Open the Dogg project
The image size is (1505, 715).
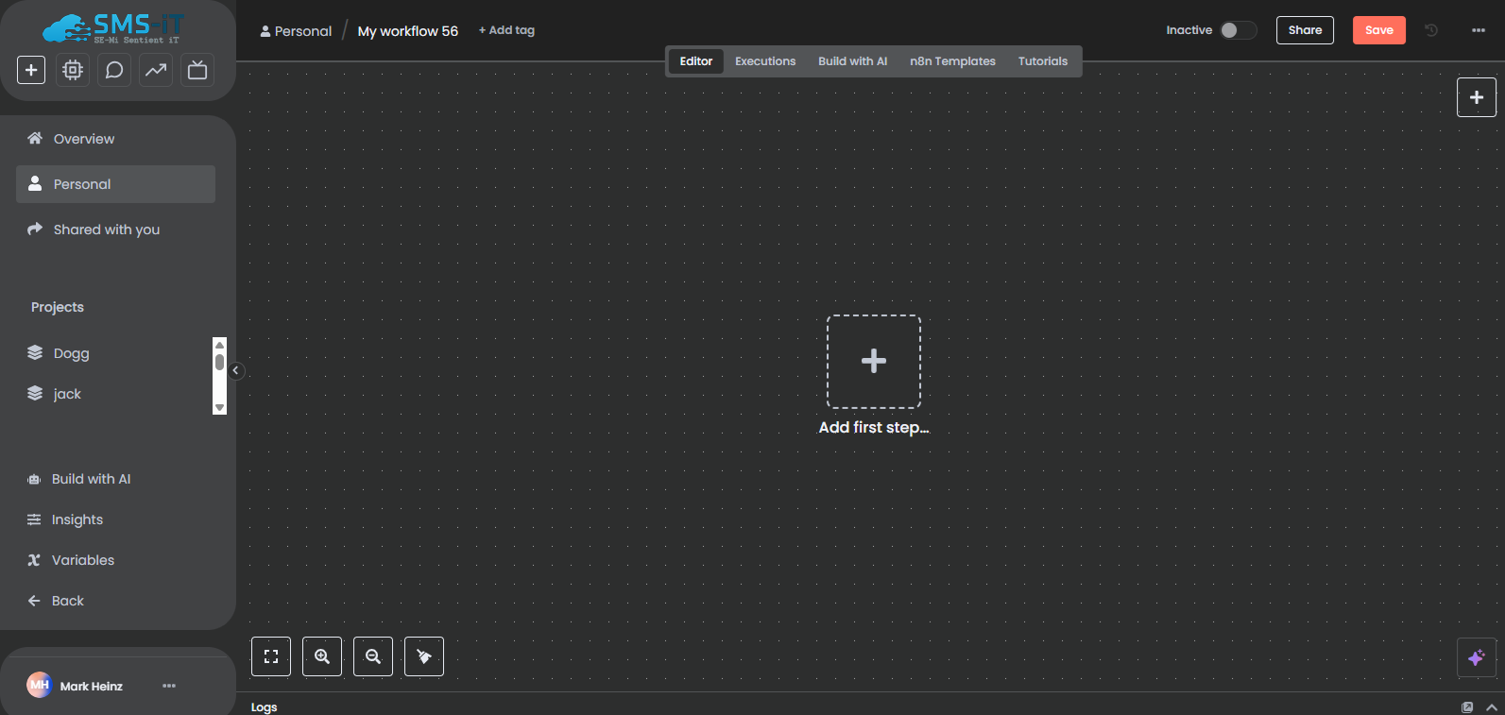[71, 353]
